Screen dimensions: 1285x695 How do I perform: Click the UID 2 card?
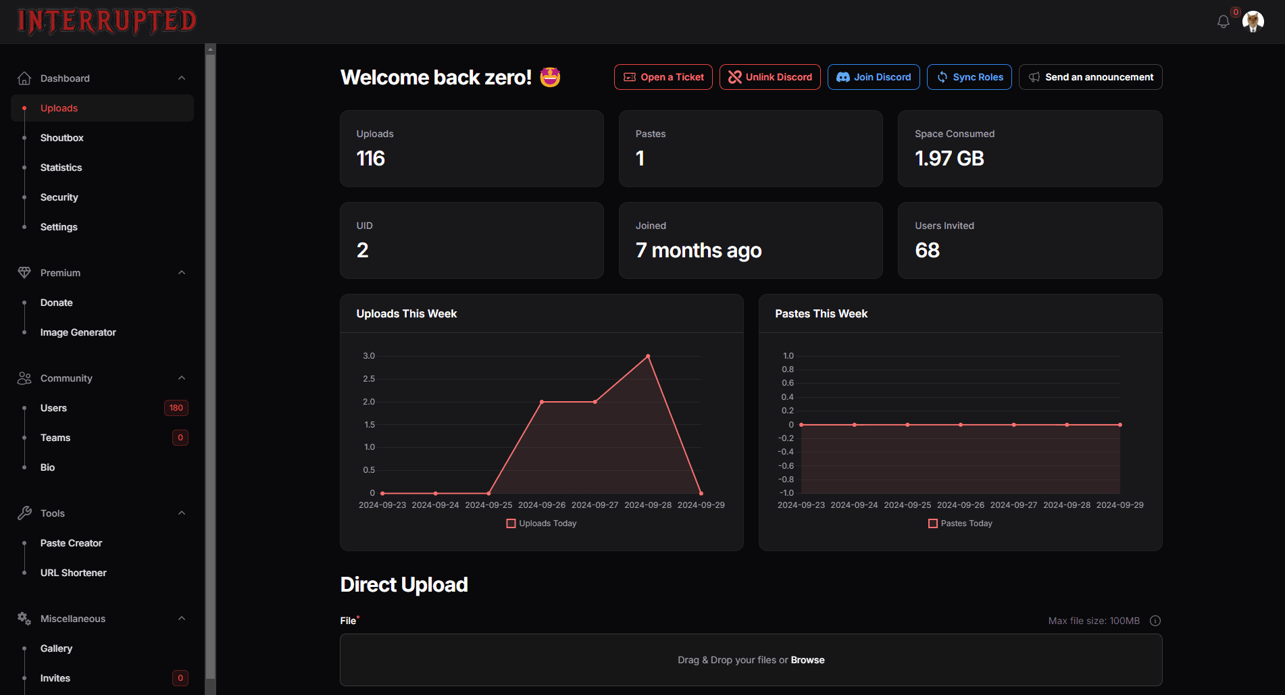point(472,240)
